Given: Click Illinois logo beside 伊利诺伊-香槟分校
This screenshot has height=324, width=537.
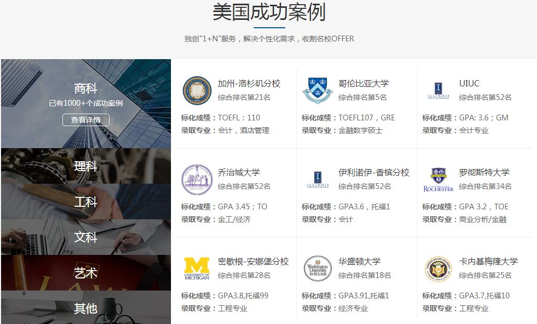Looking at the screenshot, I should pyautogui.click(x=317, y=180).
